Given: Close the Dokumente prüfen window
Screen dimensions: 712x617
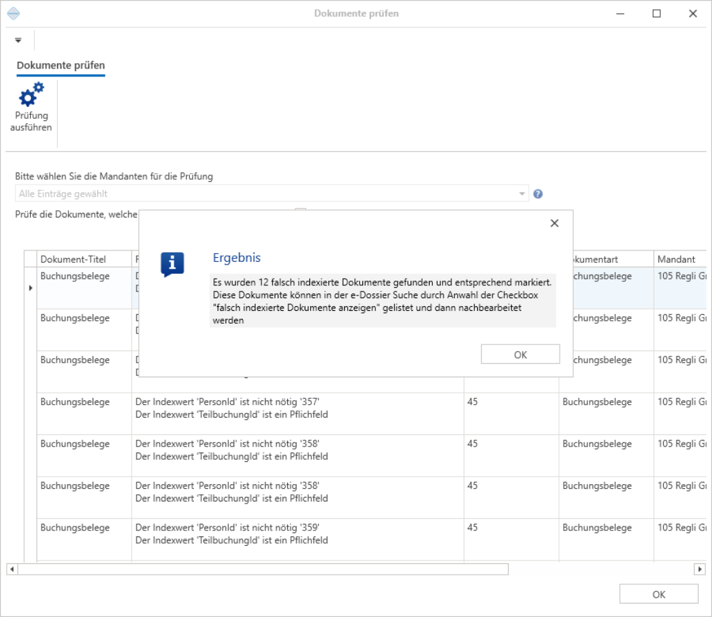Looking at the screenshot, I should point(693,13).
